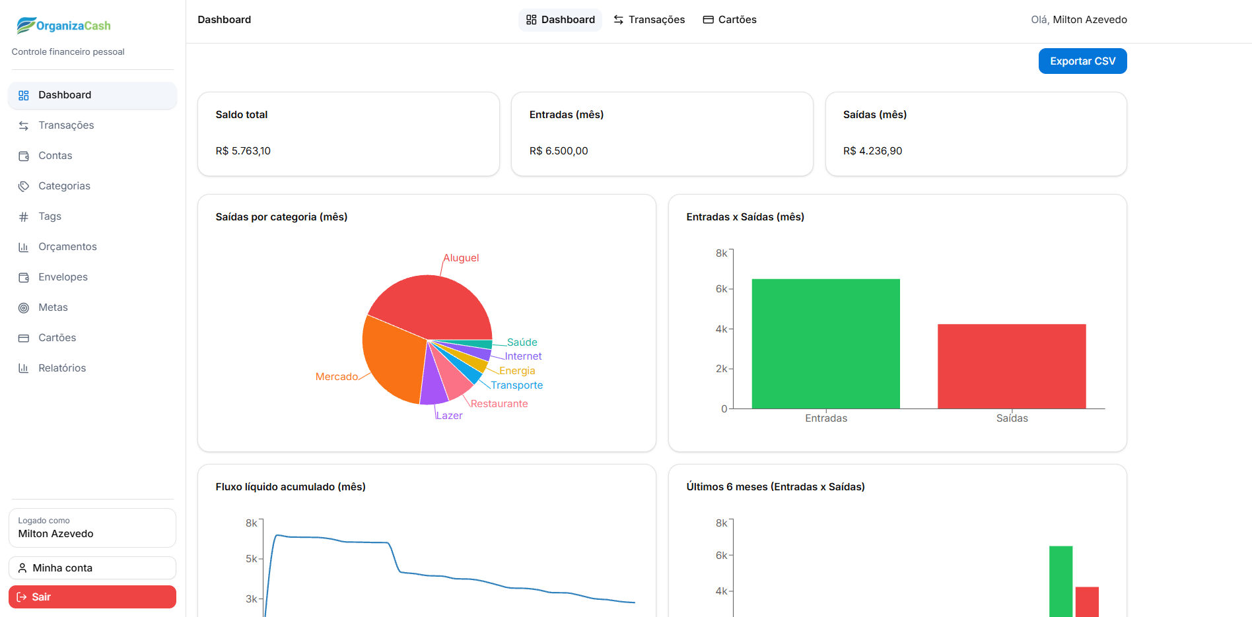Export data with Exportar CSV button
Screen dimensions: 1252x617
pyautogui.click(x=1082, y=61)
